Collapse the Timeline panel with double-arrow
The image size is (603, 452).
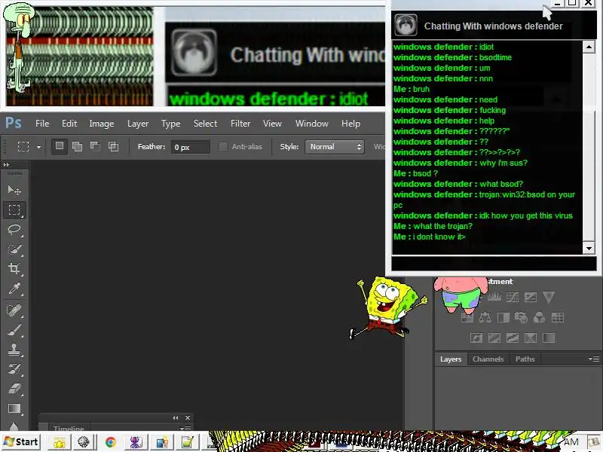(x=176, y=417)
